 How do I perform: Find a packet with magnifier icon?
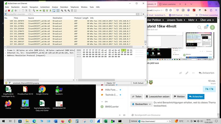coord(34,11)
